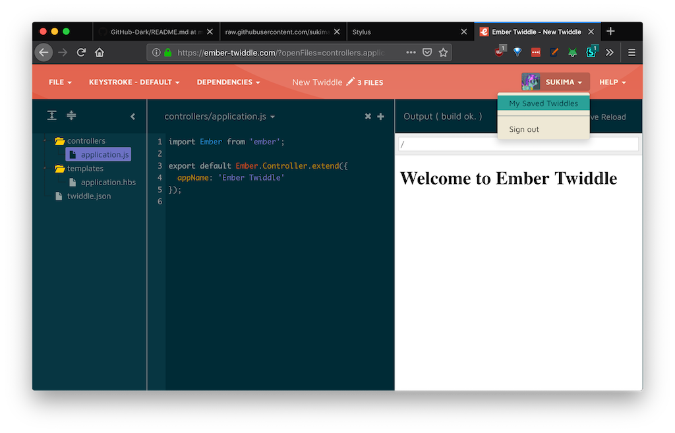
Task: Close the Stylus tab
Action: [x=463, y=32]
